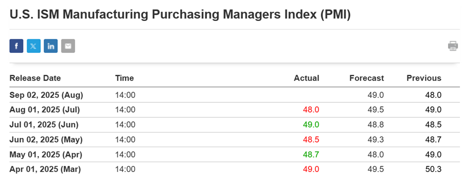Select the U.S. ISM Manufacturing PMI title

coord(180,15)
